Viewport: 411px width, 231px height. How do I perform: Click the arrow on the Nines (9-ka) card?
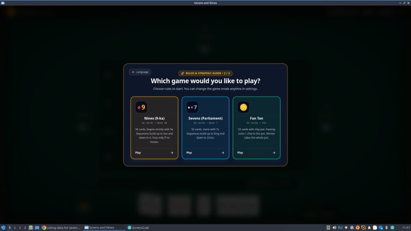172,152
